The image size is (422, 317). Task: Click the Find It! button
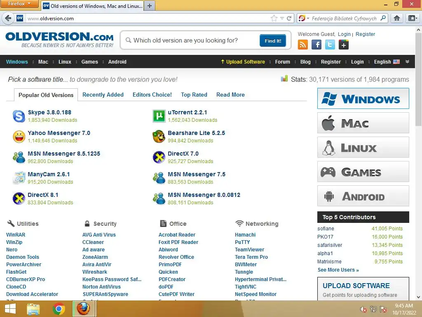point(273,41)
